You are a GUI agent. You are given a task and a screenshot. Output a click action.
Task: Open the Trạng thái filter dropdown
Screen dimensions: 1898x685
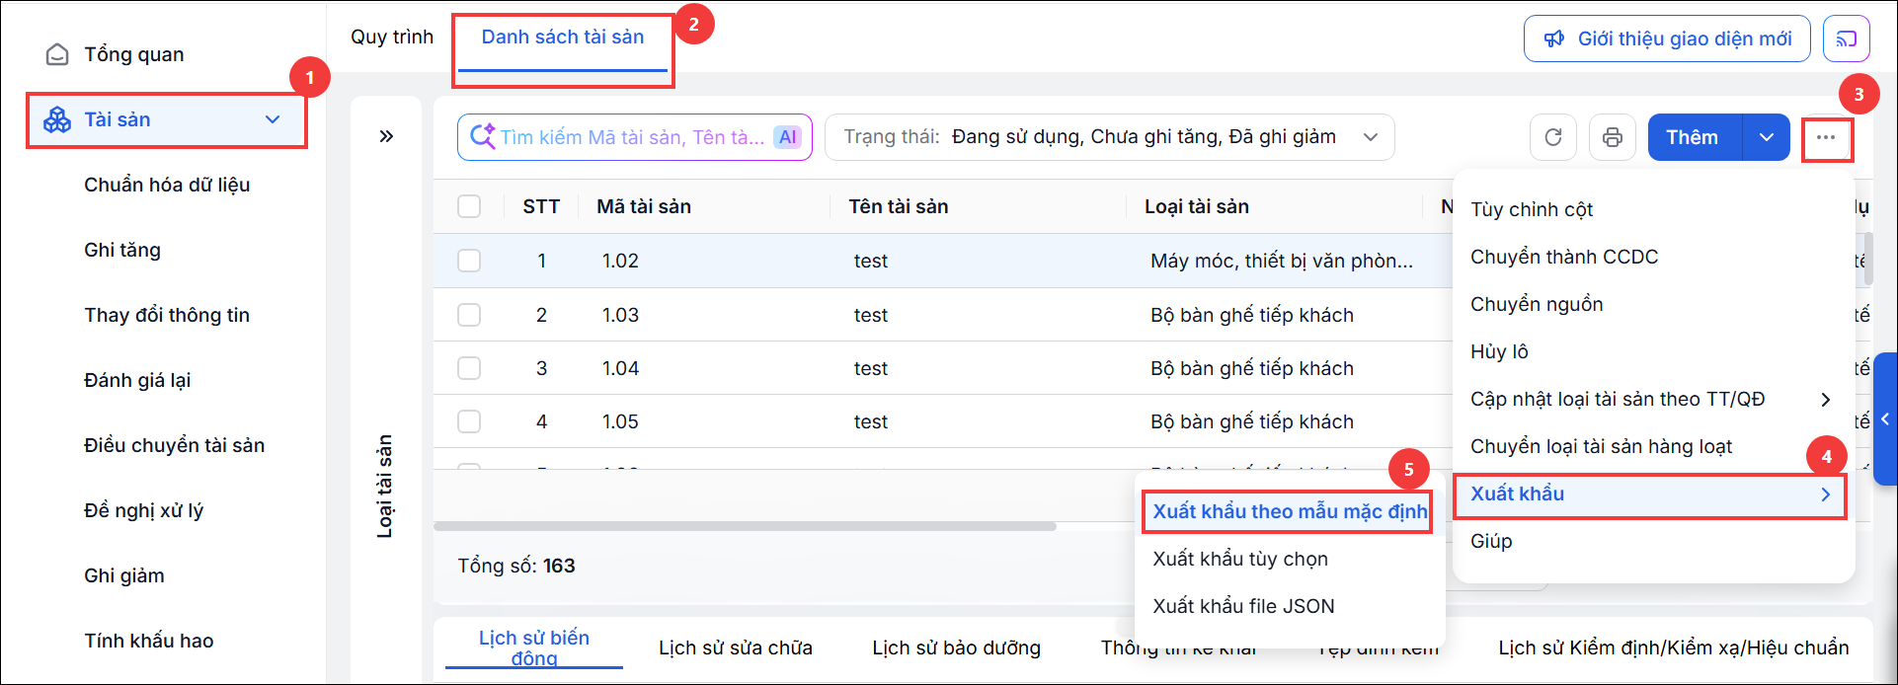[x=1109, y=137]
